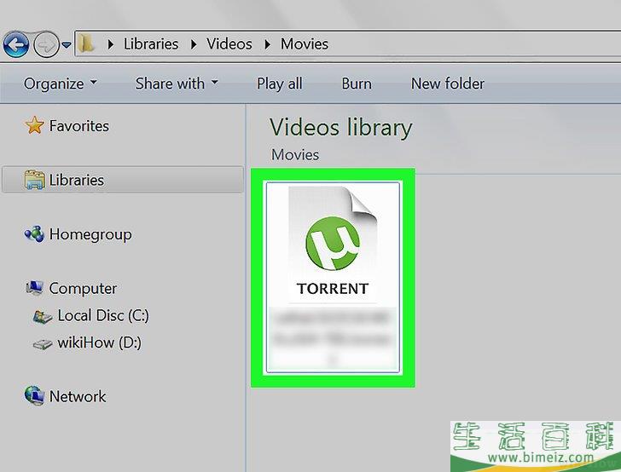Click the blue Back arrow button

pyautogui.click(x=16, y=44)
